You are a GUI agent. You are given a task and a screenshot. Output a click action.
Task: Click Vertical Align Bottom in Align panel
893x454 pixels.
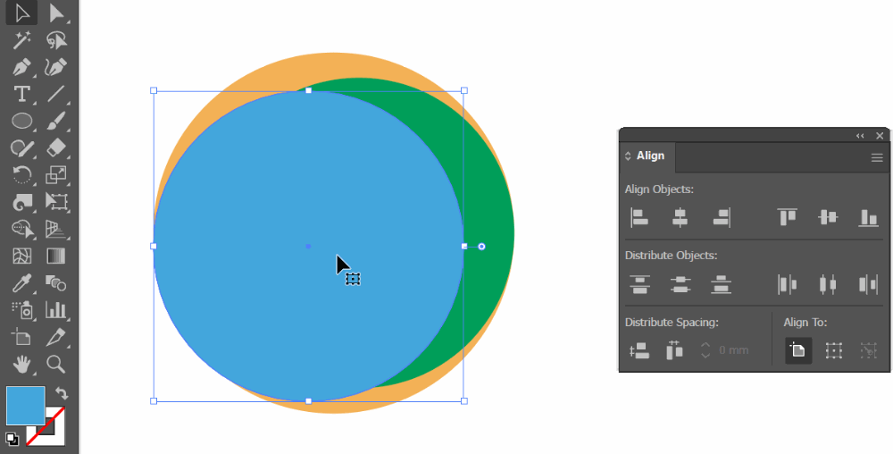click(869, 217)
